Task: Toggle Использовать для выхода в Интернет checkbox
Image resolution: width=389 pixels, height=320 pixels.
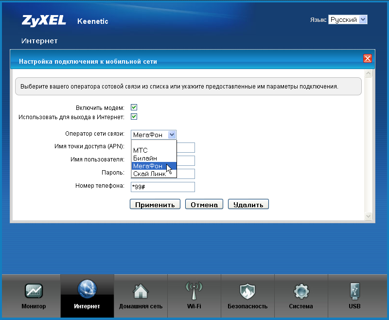Action: [x=134, y=117]
